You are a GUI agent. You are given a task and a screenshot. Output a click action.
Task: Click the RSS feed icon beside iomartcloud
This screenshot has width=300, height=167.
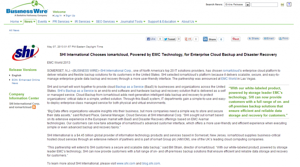tap(34, 107)
